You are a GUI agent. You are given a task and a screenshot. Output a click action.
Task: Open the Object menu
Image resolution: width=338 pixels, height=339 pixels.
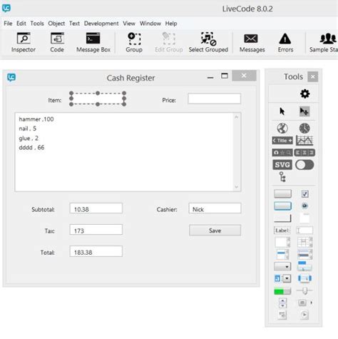[56, 24]
